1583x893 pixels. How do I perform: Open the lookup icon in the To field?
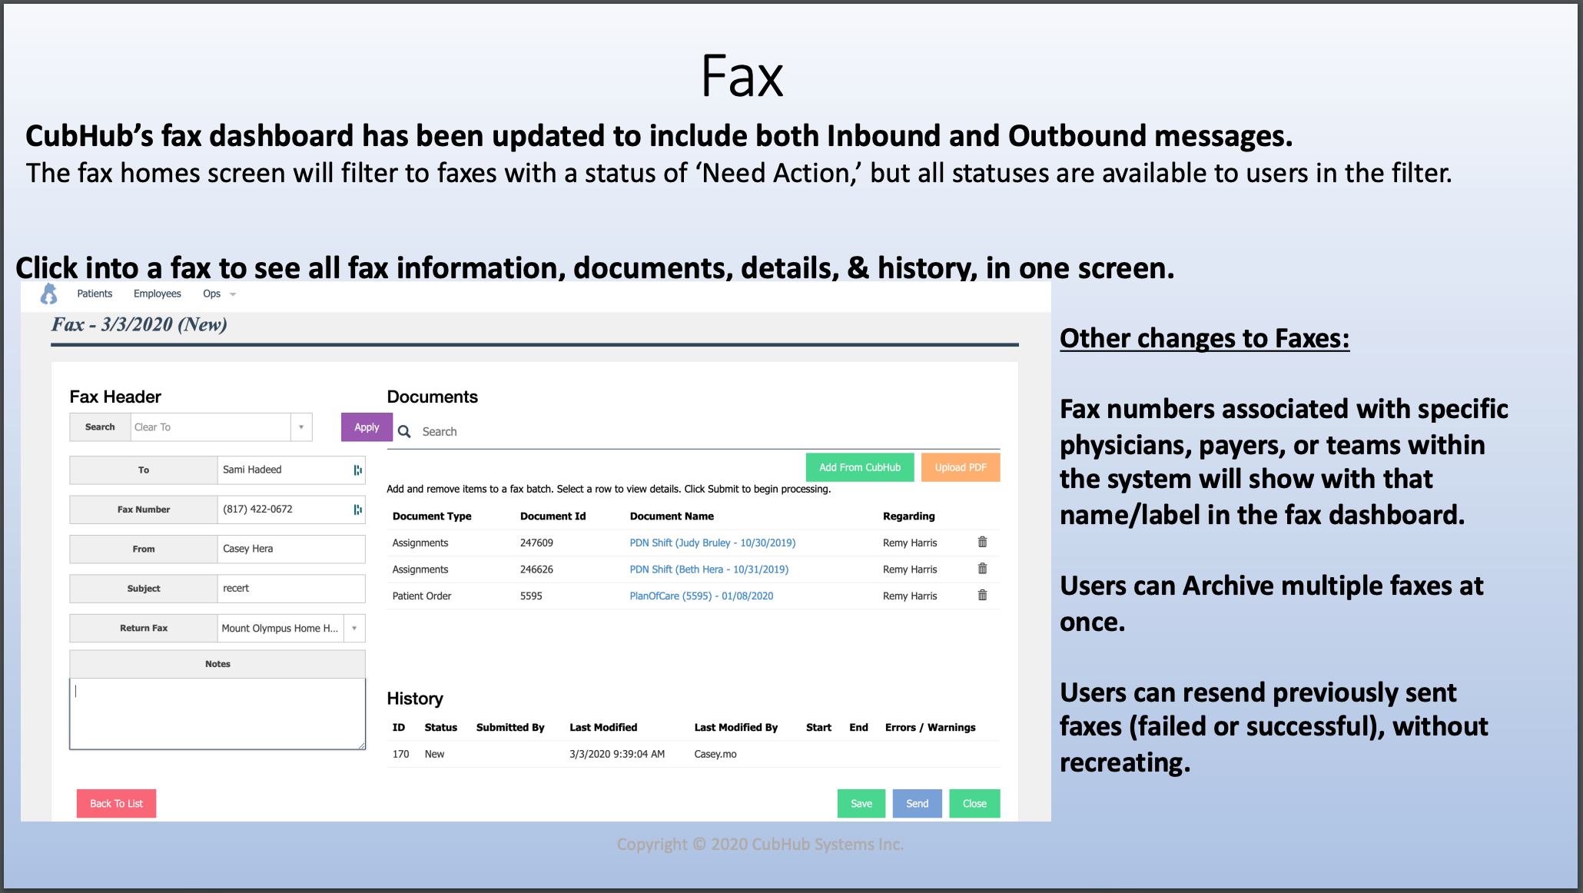pyautogui.click(x=357, y=470)
